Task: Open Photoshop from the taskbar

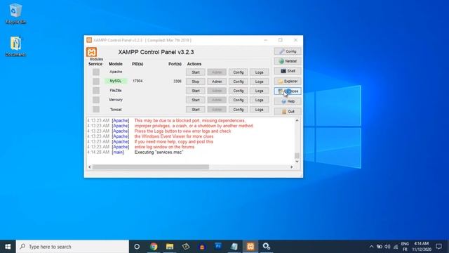Action: (x=218, y=247)
